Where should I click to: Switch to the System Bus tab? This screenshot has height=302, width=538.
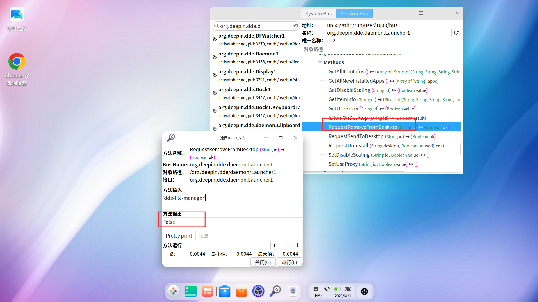tap(318, 13)
